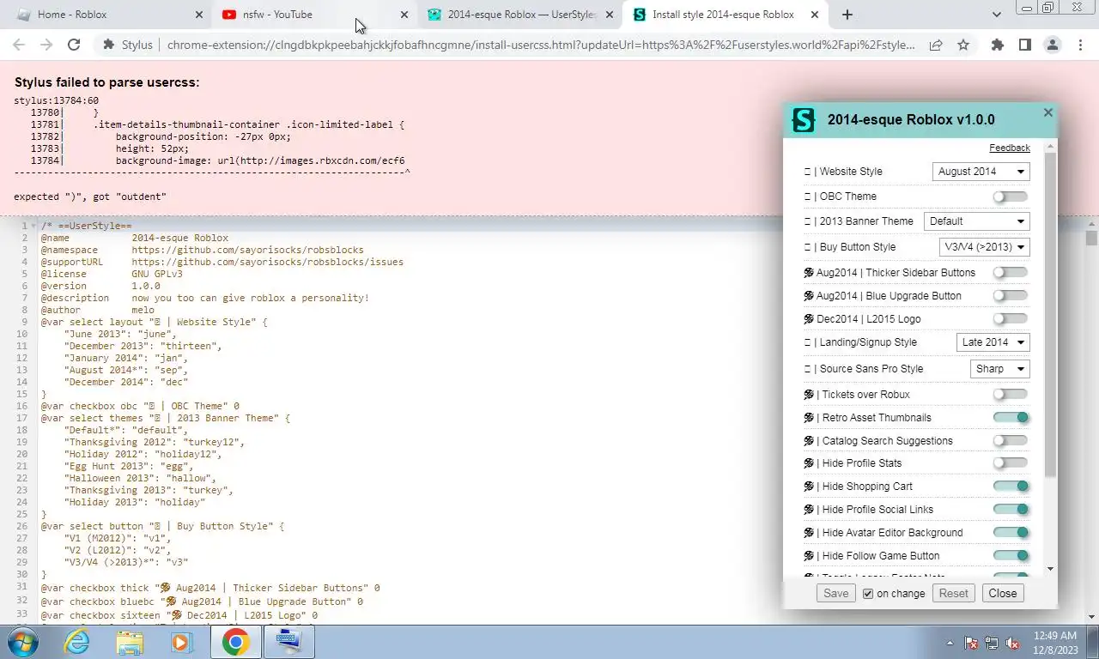Toggle Hide Follow Game Button switch

click(1011, 555)
